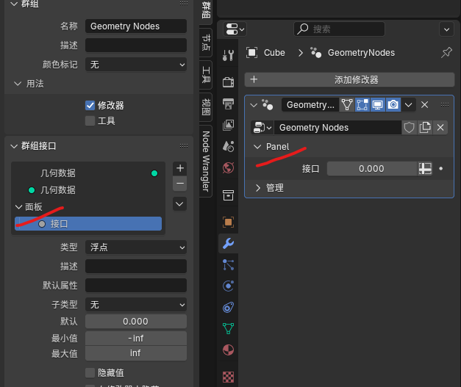Click GeometryNodes in the breadcrumb

361,53
